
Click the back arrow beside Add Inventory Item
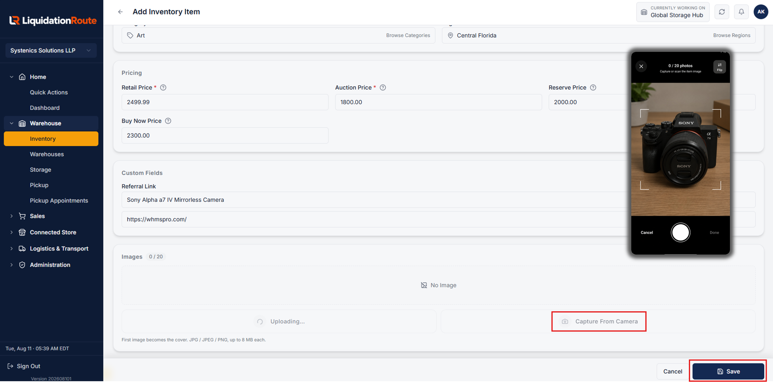(x=120, y=12)
